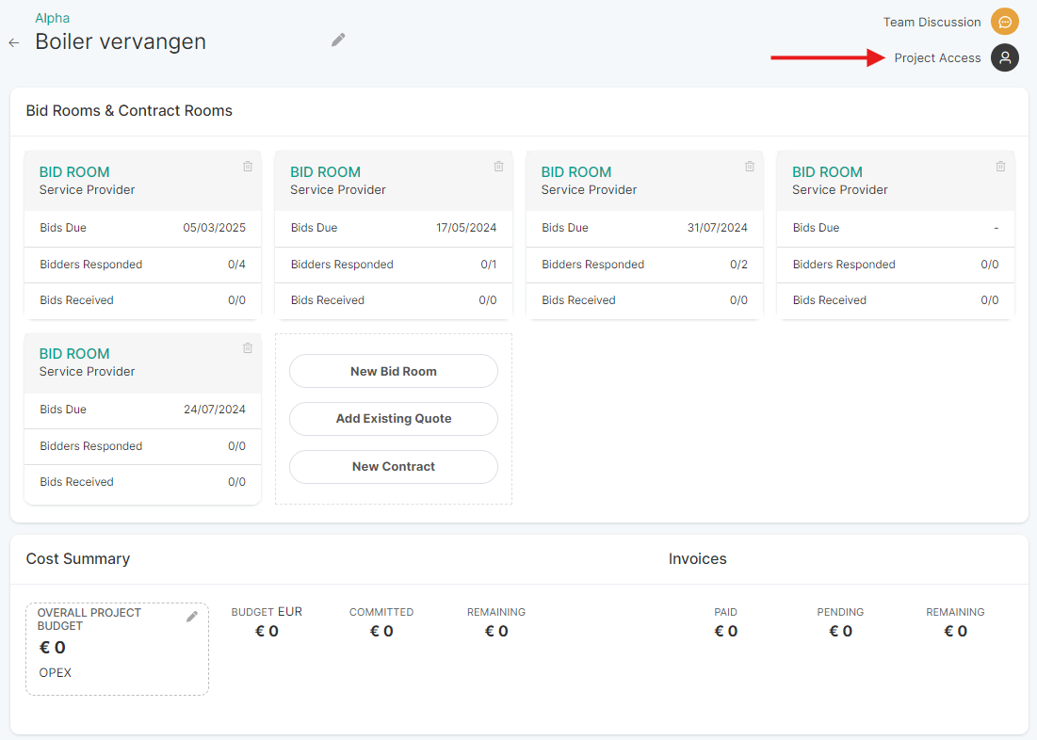Image resolution: width=1037 pixels, height=740 pixels.
Task: Open the BID ROOM due 24/07/2024
Action: [x=74, y=354]
